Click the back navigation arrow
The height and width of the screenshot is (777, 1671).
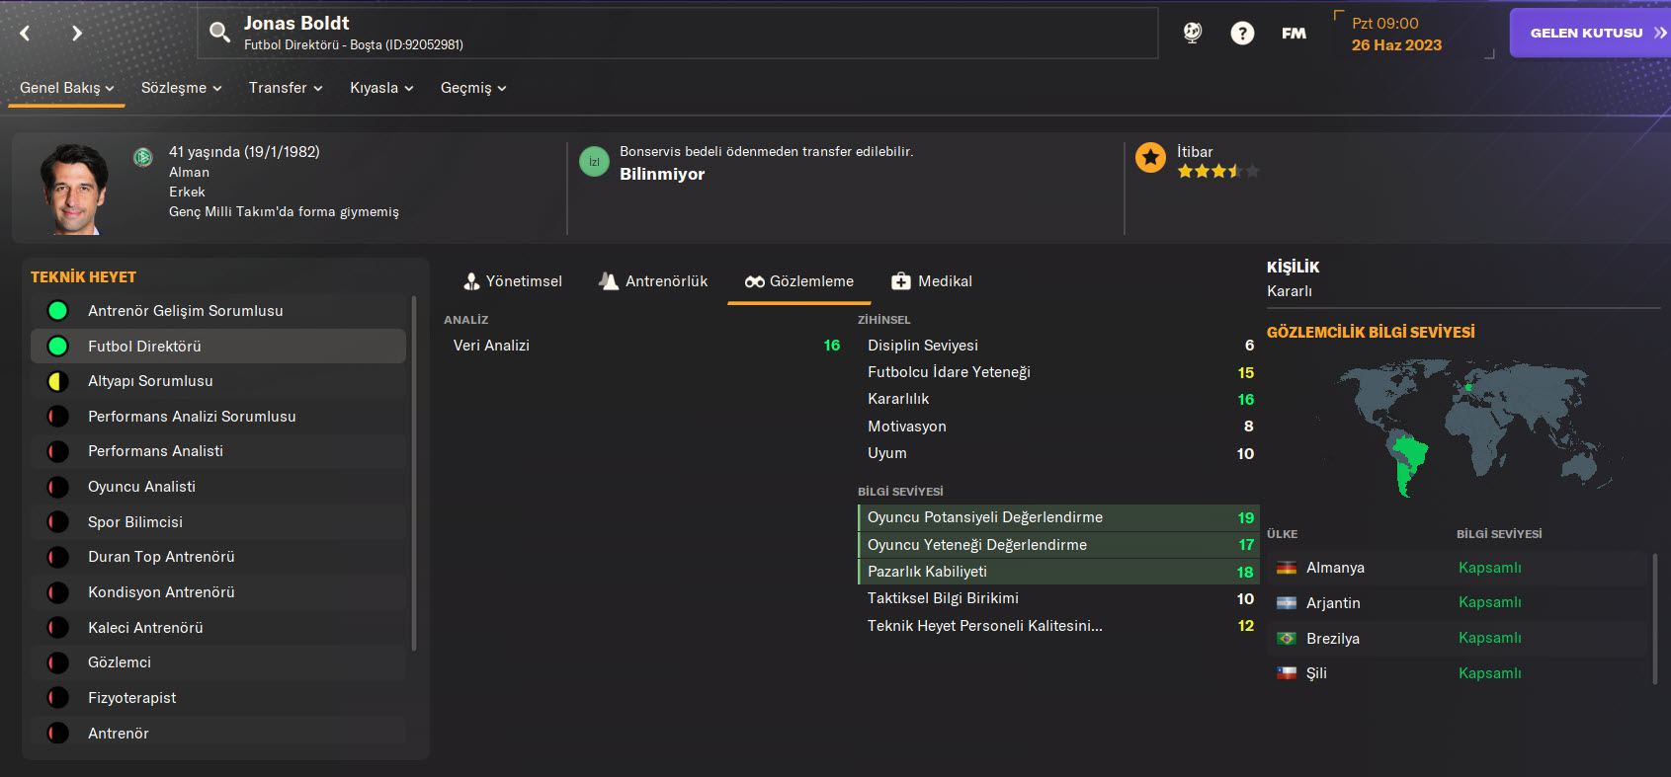(x=26, y=34)
